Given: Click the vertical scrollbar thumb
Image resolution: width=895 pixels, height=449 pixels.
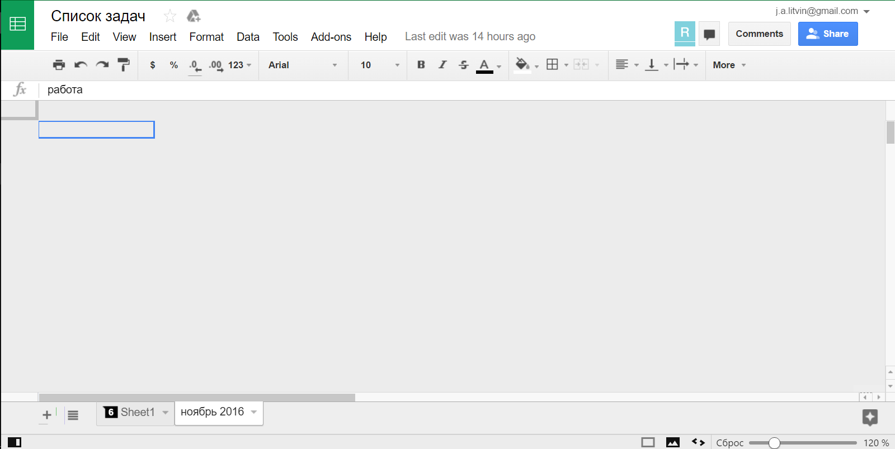Looking at the screenshot, I should pyautogui.click(x=891, y=133).
